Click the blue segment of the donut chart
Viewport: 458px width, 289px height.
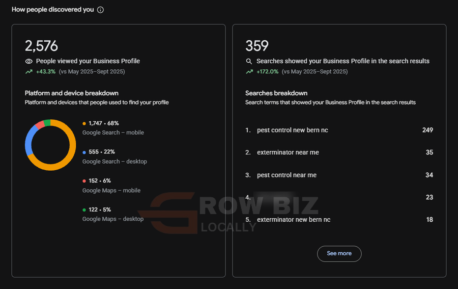[30, 139]
